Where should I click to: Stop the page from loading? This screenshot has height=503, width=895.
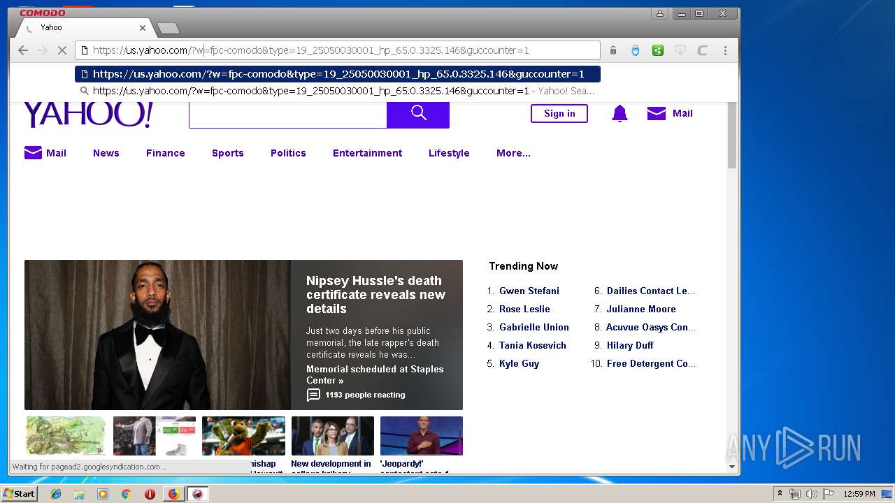click(62, 50)
